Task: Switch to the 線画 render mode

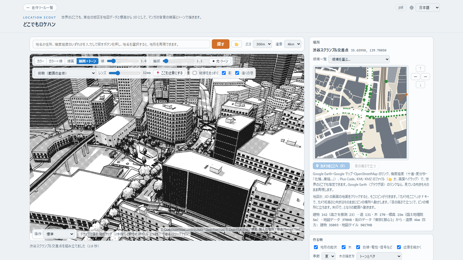Action: pos(71,61)
